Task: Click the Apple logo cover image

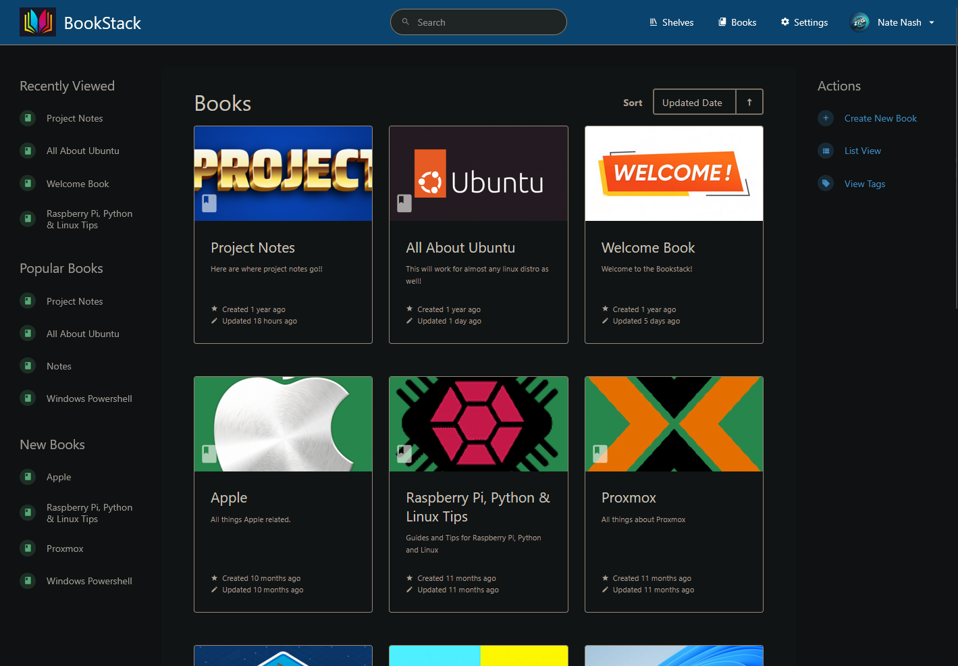Action: [284, 424]
